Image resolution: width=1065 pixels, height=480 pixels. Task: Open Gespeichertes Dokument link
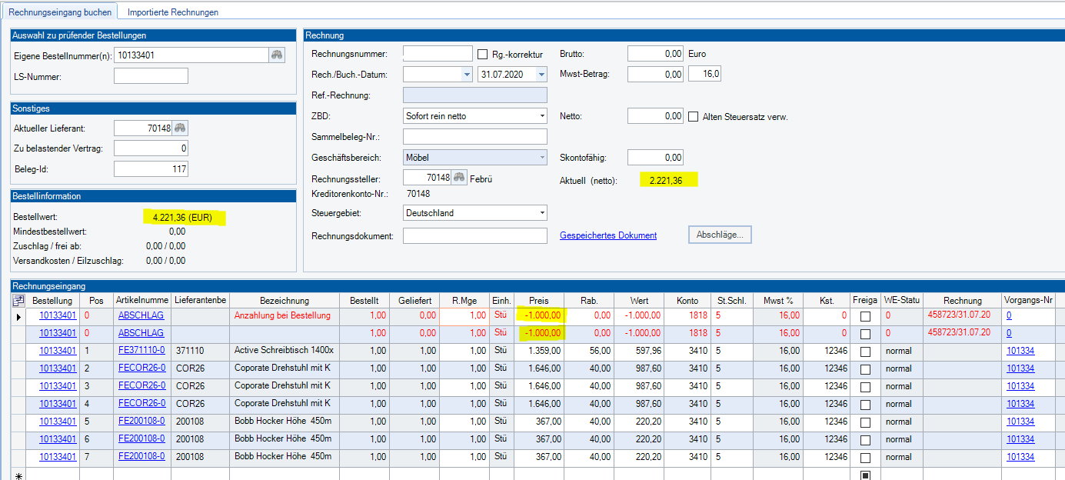[607, 235]
